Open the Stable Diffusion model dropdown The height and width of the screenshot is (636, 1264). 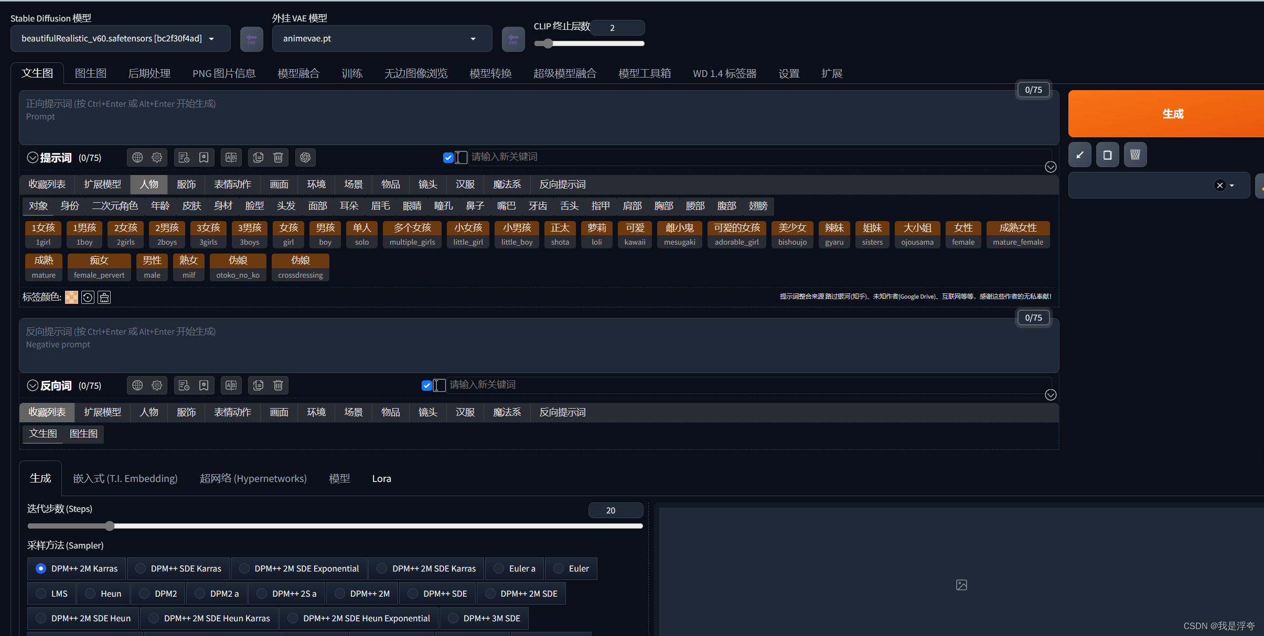click(120, 38)
